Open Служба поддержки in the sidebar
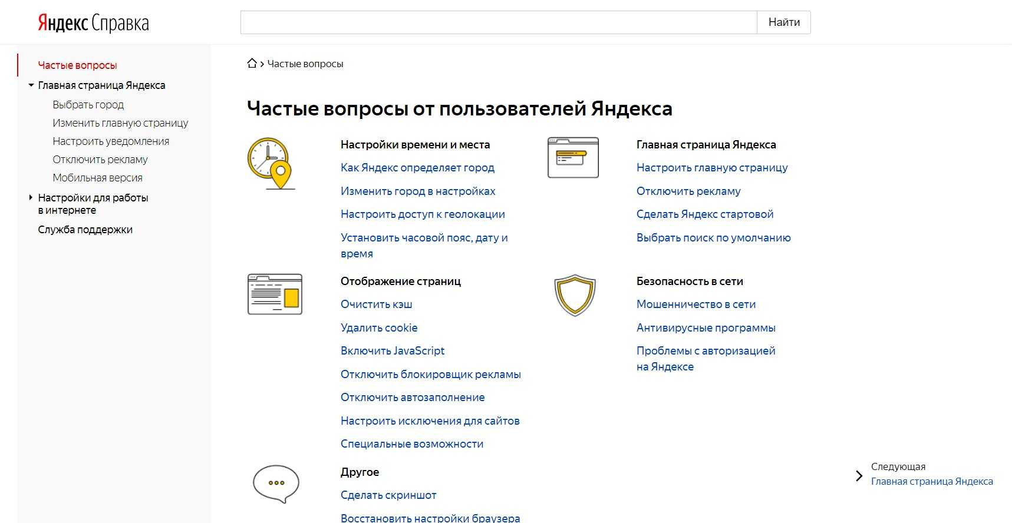Viewport: 1012px width, 523px height. 85,230
